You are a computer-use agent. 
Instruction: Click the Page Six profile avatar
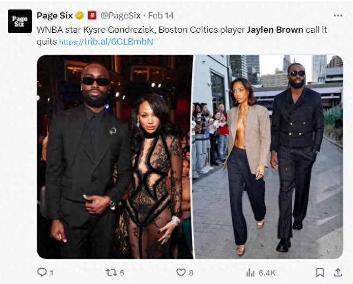coord(20,21)
